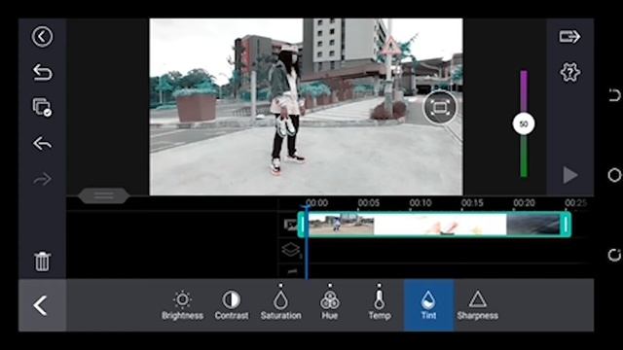Click the overlay layers track icon

290,251
